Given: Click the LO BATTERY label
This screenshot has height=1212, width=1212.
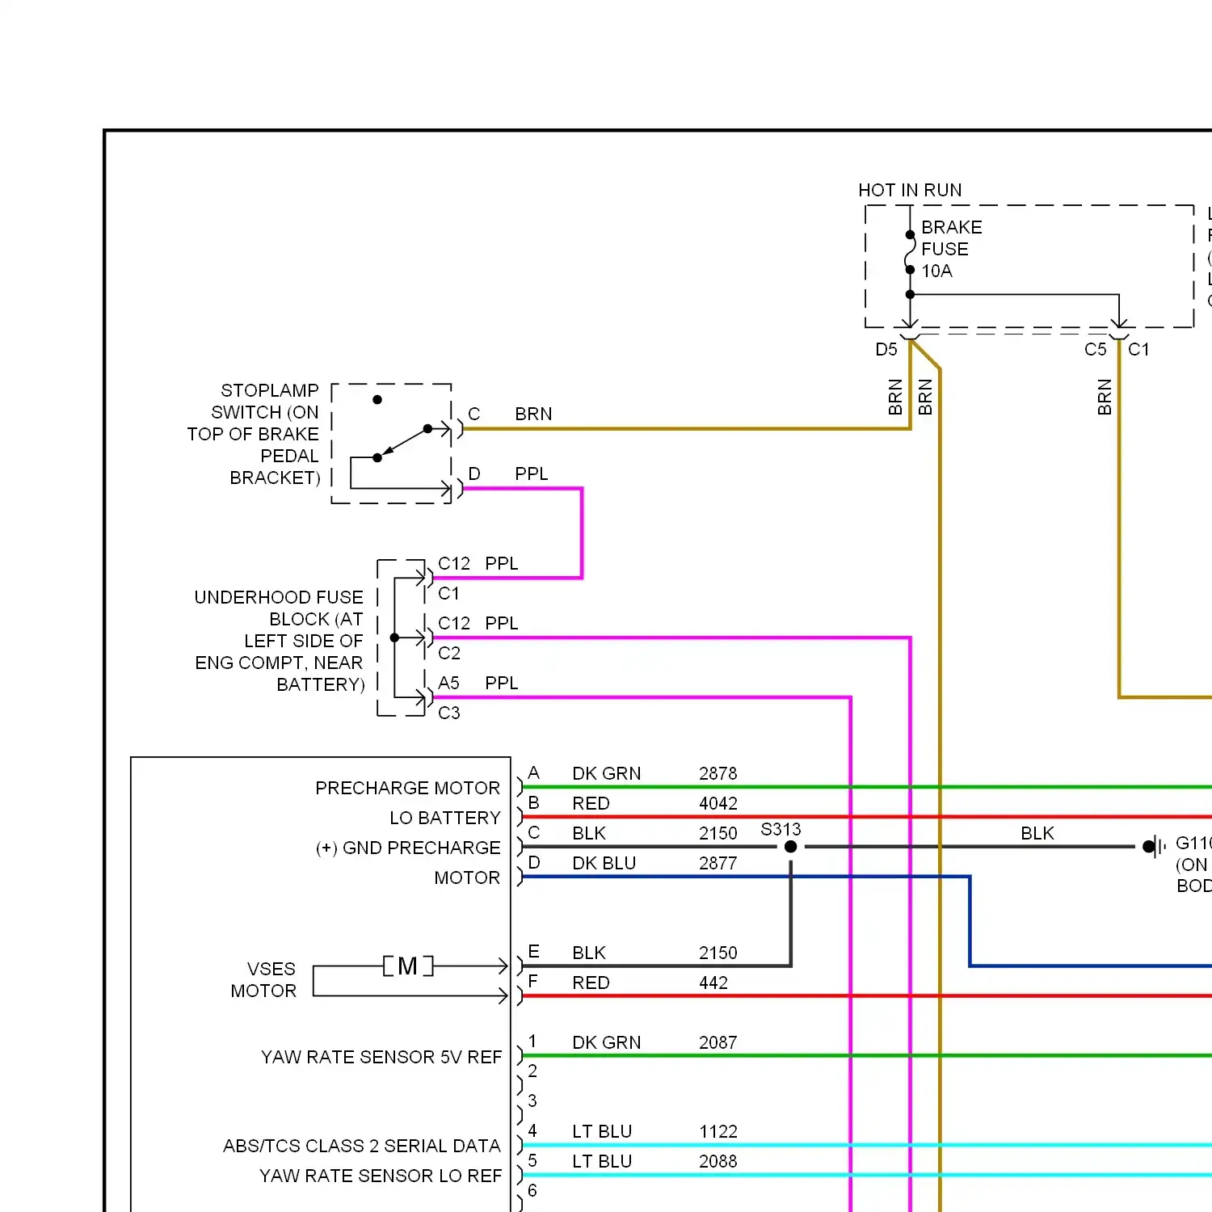Looking at the screenshot, I should click(445, 818).
